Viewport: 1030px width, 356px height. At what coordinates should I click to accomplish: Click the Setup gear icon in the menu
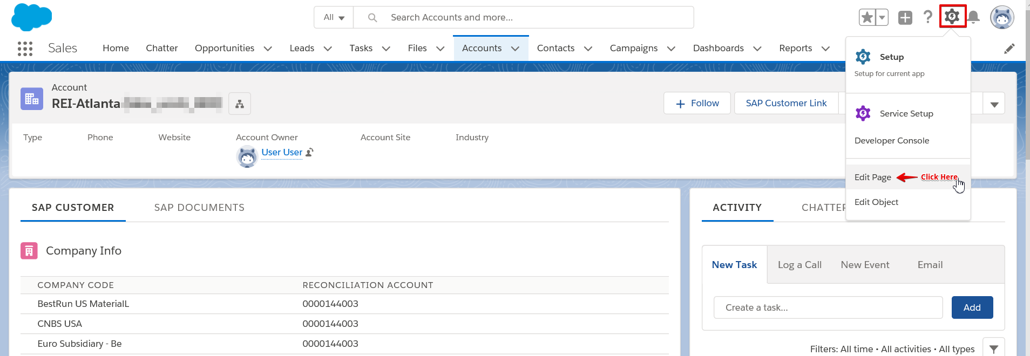(x=863, y=57)
